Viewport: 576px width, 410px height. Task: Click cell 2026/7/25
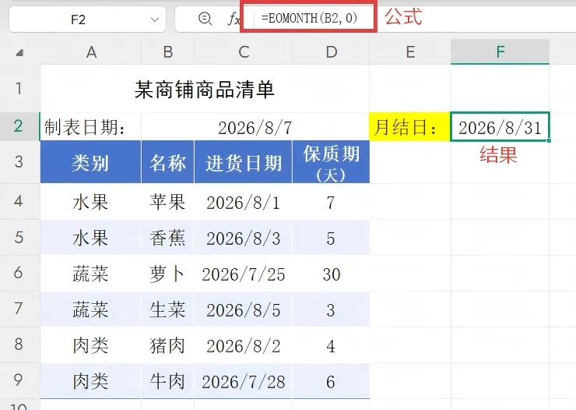pos(243,274)
